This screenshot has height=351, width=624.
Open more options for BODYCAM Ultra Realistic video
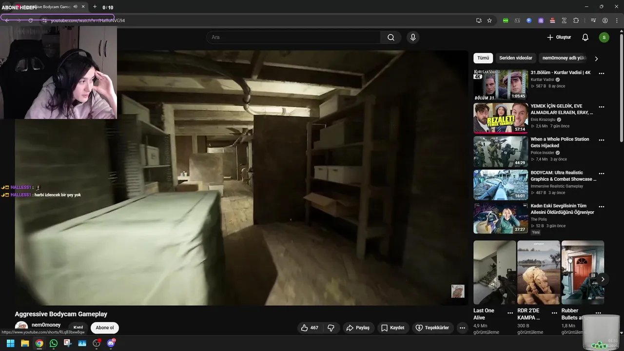(602, 174)
